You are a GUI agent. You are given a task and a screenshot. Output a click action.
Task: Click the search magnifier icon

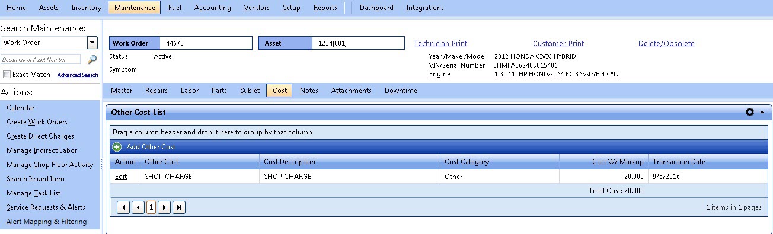pos(92,59)
